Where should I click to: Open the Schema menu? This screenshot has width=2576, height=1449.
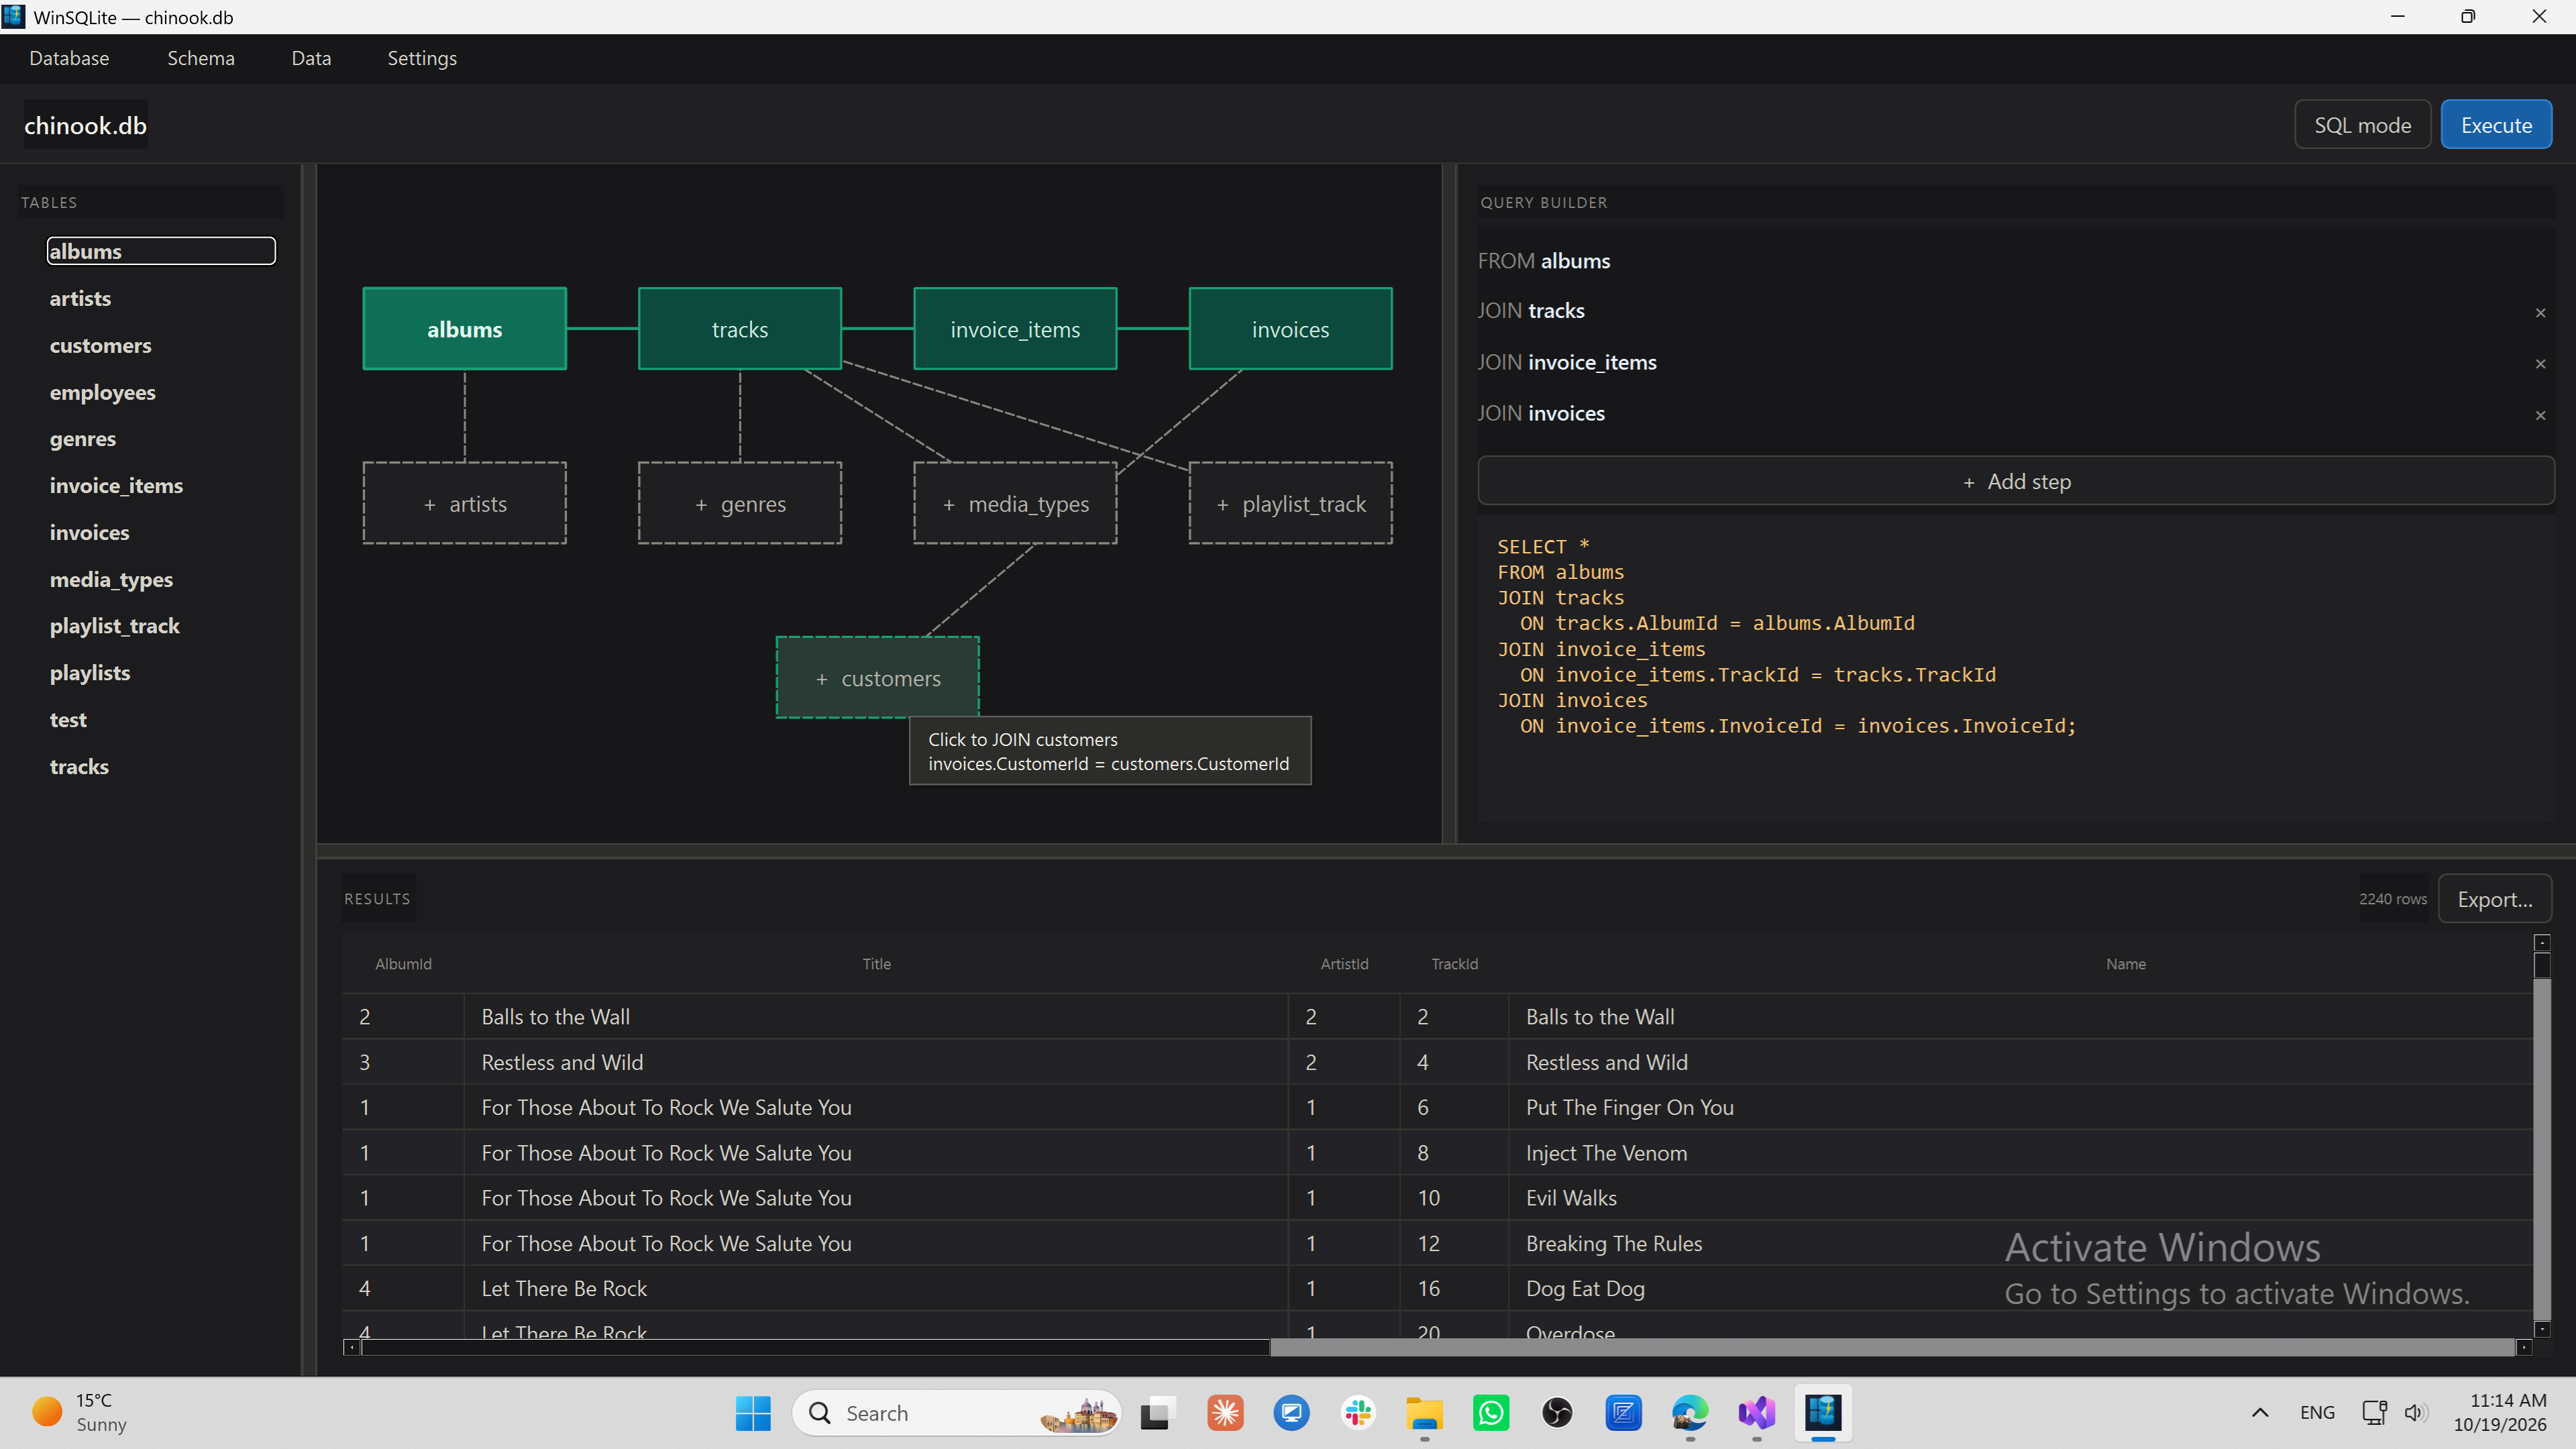point(201,58)
